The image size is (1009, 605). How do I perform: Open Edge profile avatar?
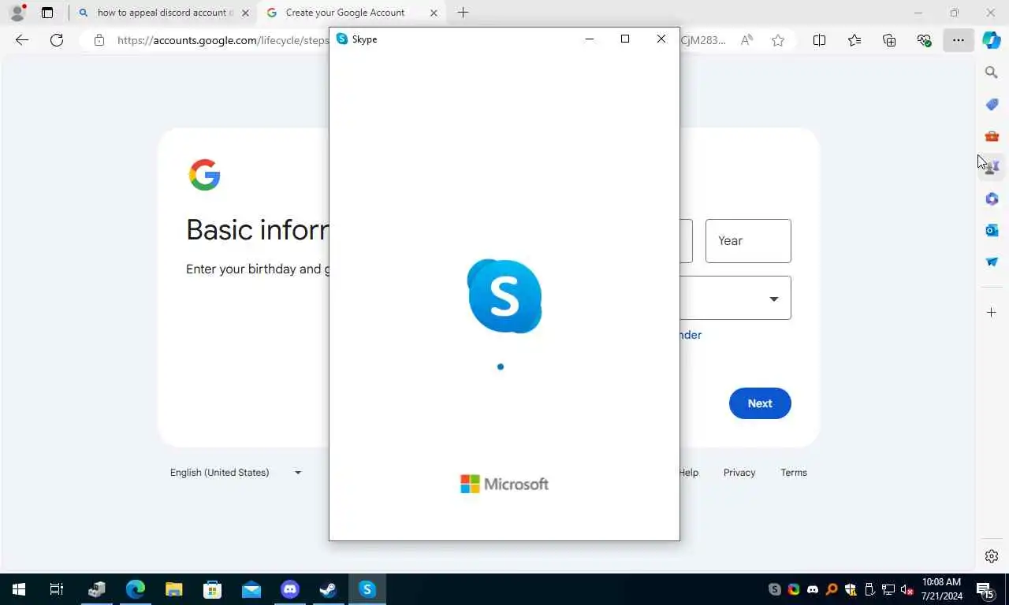(17, 13)
